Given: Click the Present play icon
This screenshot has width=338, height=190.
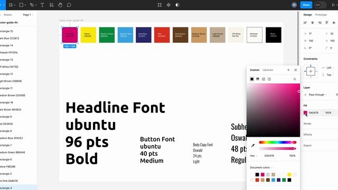Looking at the screenshot, I should point(333,5).
